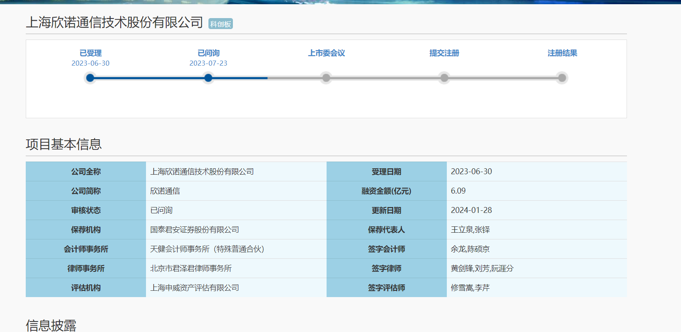Click the 保荐代表人 header cell

(x=386, y=230)
